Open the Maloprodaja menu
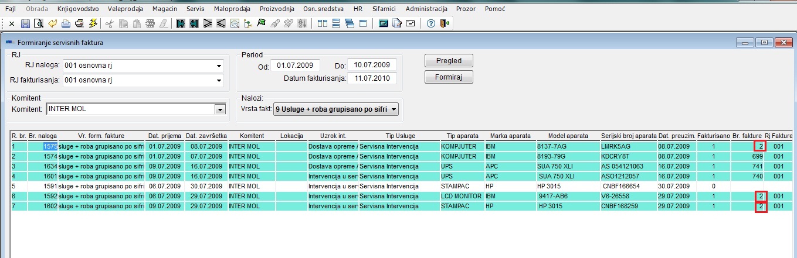Image resolution: width=797 pixels, height=258 pixels. (232, 9)
